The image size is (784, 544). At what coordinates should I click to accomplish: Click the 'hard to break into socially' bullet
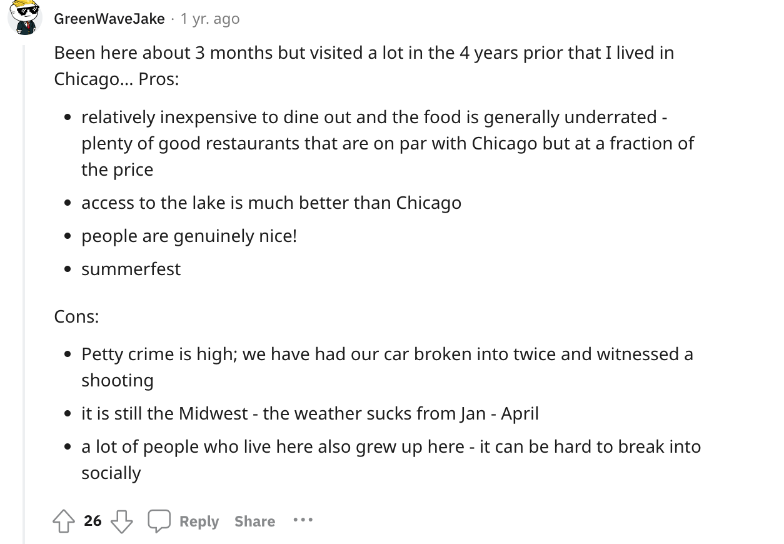[x=391, y=460]
